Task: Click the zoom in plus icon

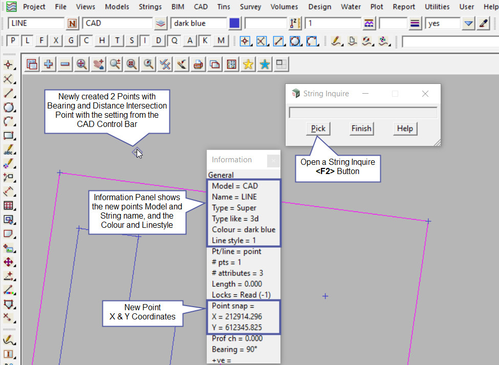Action: point(49,65)
